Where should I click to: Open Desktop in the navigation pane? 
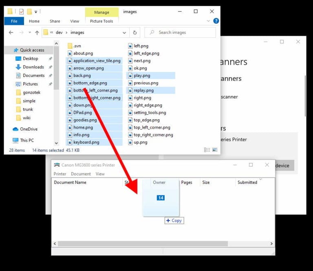tap(30, 59)
